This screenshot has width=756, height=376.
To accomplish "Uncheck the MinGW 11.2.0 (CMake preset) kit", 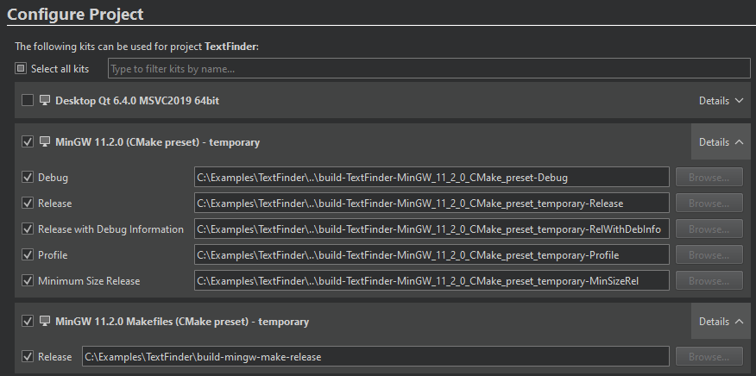I will [28, 142].
